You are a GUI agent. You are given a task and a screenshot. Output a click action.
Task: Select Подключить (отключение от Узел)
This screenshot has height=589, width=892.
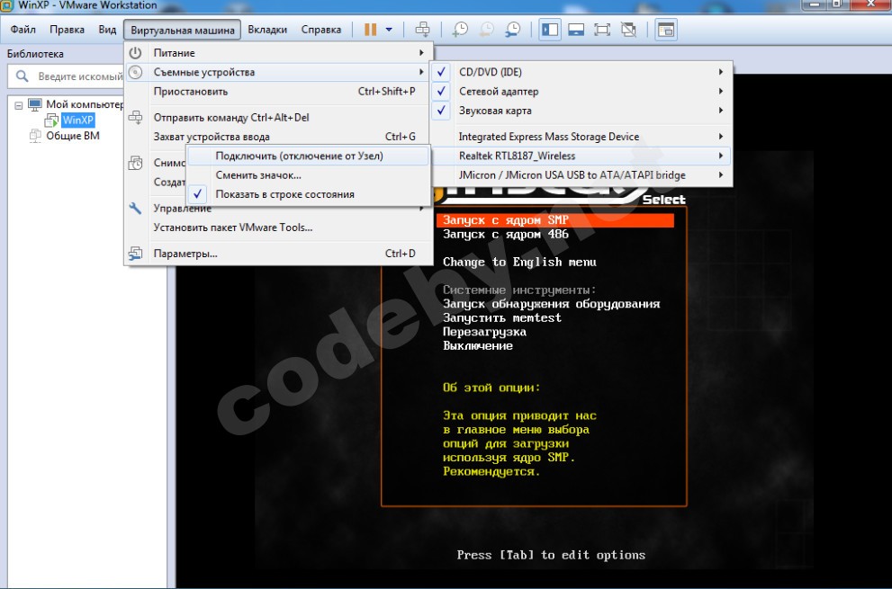[299, 156]
